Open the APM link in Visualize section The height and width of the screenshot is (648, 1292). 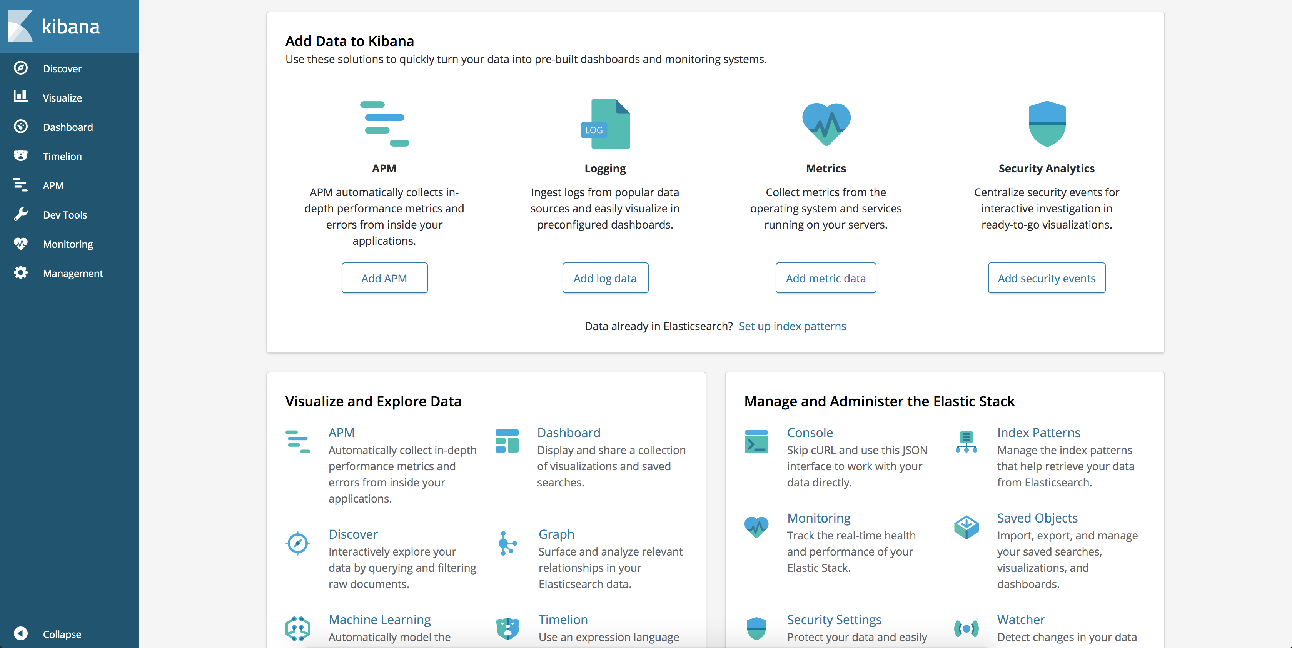pos(341,433)
